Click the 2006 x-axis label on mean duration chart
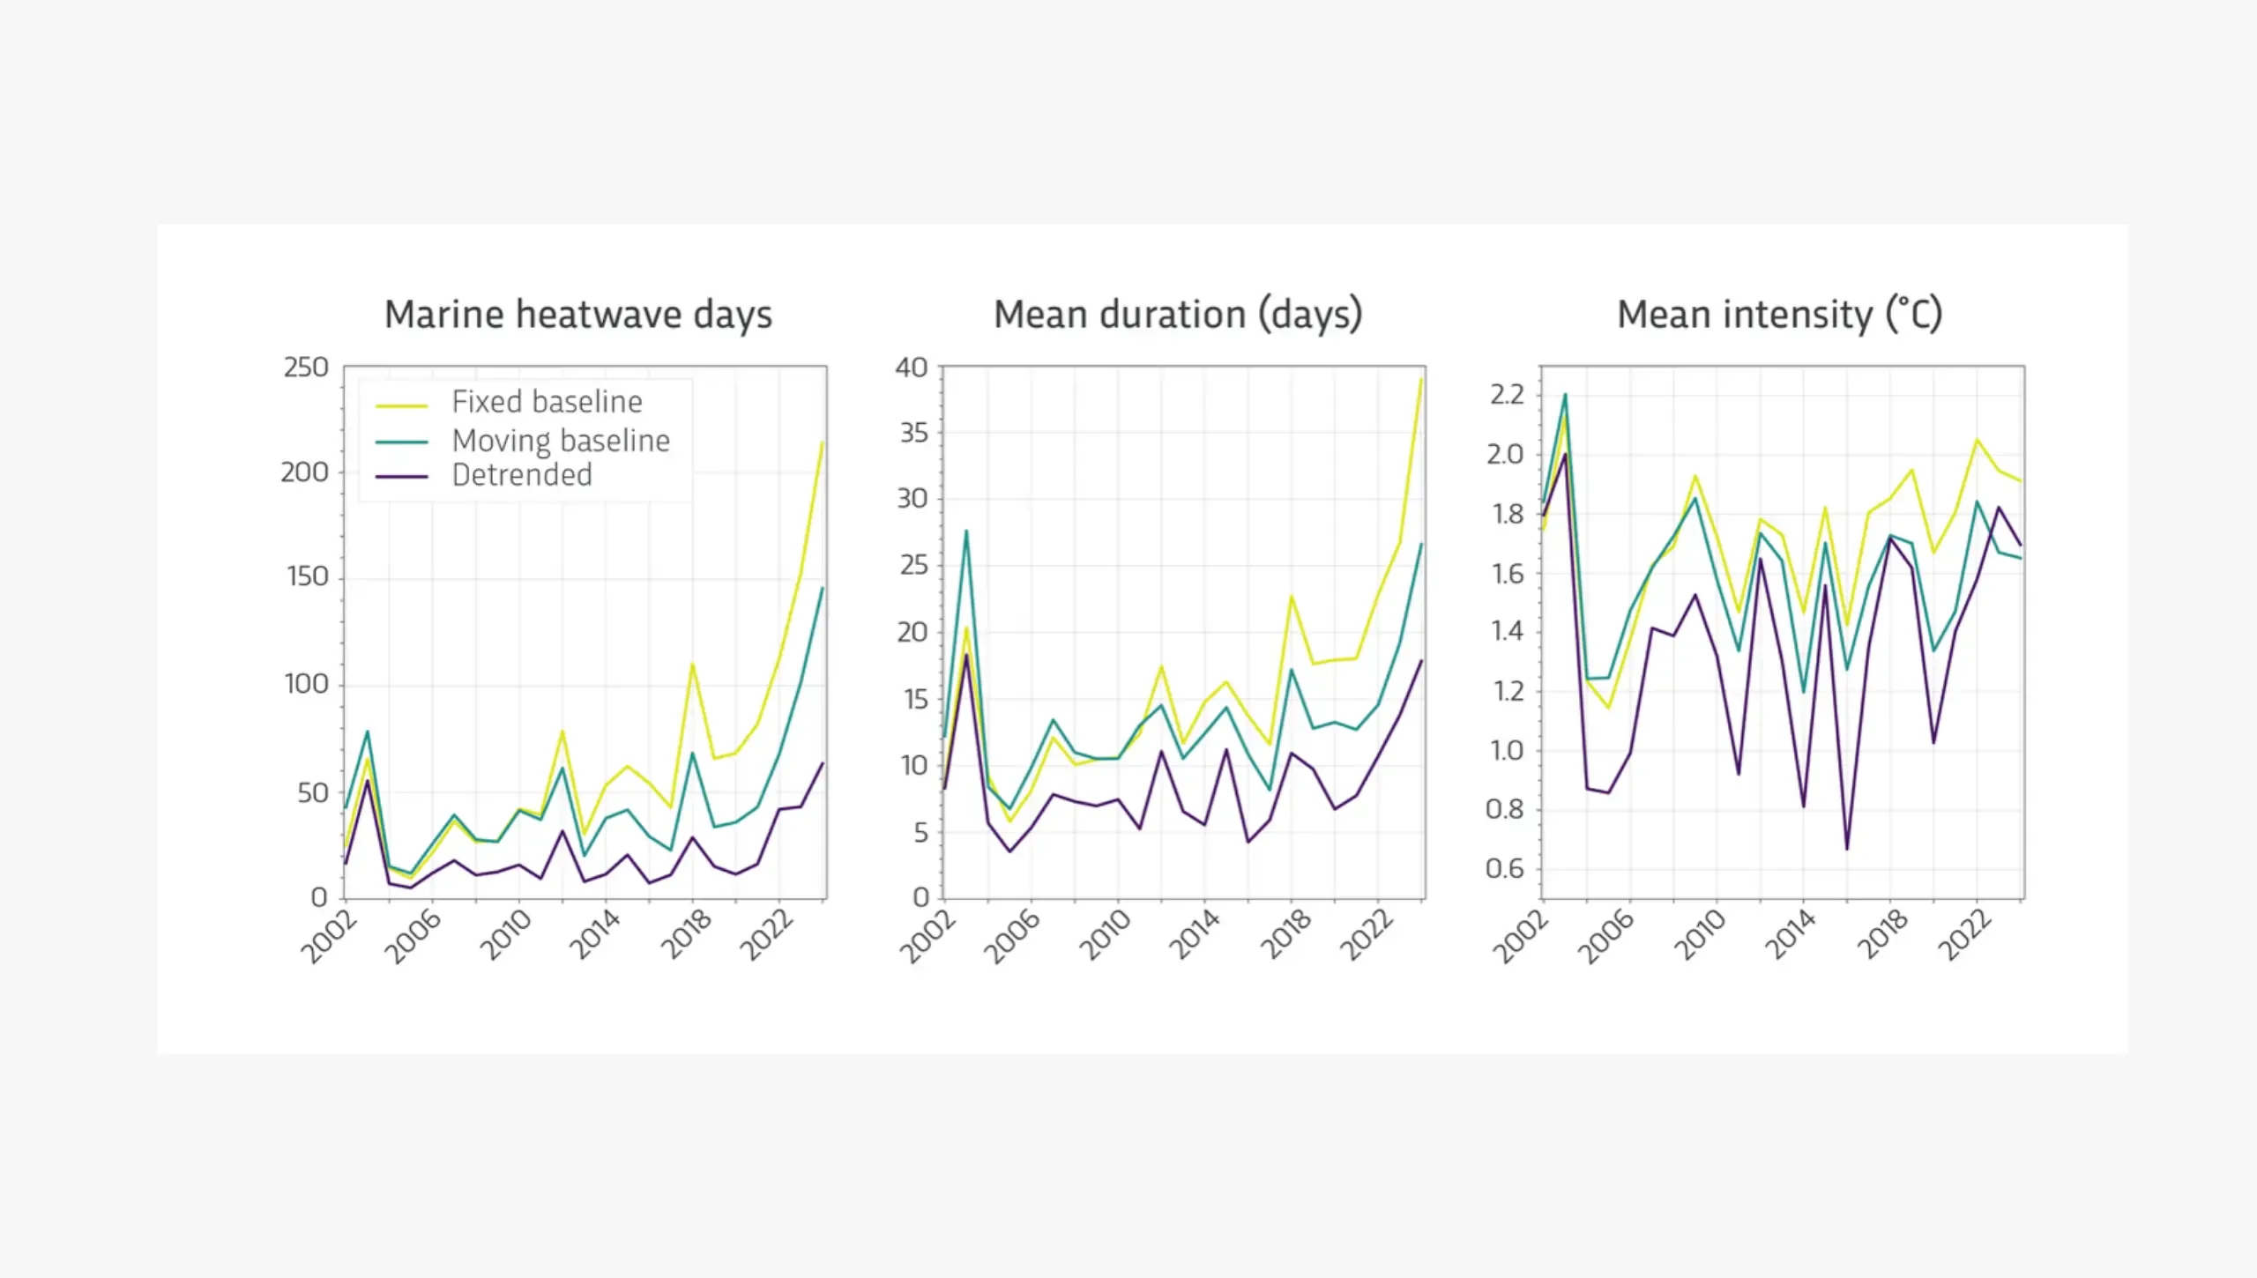This screenshot has height=1278, width=2257. (1013, 937)
